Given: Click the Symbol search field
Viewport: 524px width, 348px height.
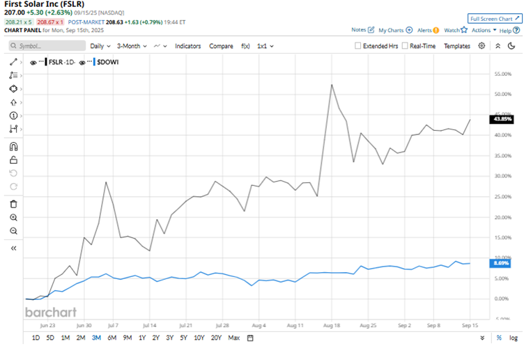Looking at the screenshot, I should [x=47, y=46].
